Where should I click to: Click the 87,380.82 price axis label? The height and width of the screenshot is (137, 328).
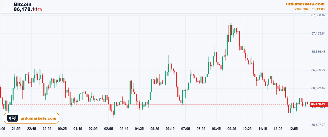pyautogui.click(x=318, y=15)
